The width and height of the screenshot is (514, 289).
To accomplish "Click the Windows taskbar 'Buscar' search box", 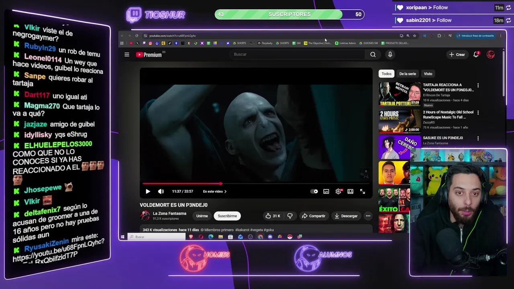I will coord(157,237).
